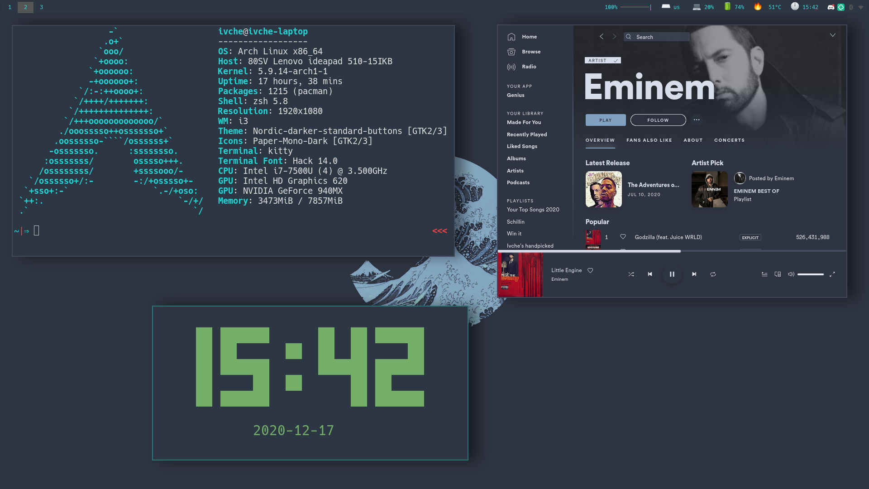
Task: Expand the account menu chevron
Action: tap(832, 35)
